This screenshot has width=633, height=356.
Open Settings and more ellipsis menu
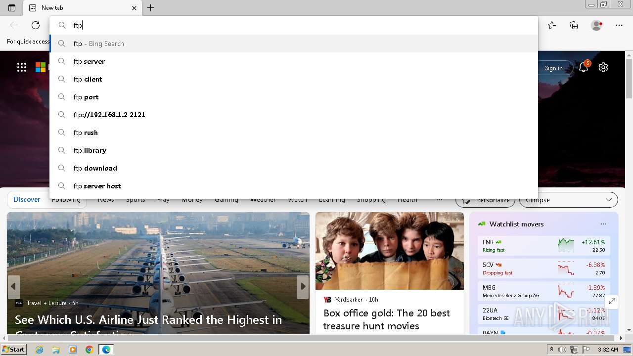(619, 25)
